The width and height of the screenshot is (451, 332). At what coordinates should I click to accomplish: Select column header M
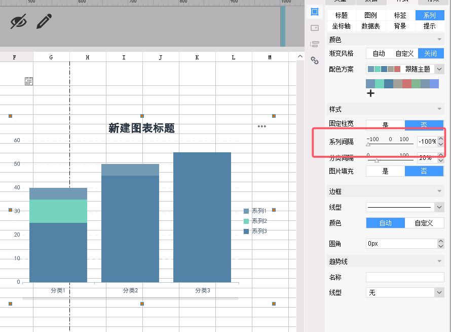pos(270,57)
